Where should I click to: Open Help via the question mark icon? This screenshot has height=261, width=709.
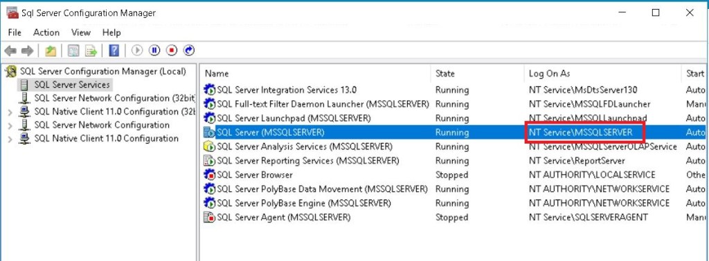tap(114, 50)
